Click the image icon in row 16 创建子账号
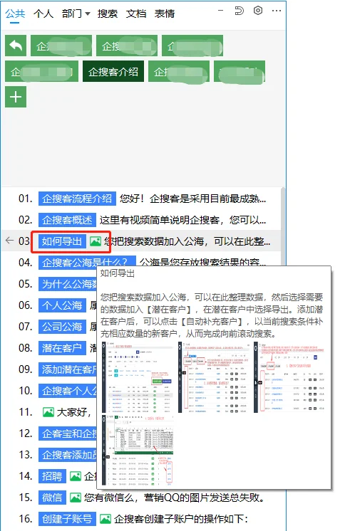The image size is (350, 531). point(105,519)
